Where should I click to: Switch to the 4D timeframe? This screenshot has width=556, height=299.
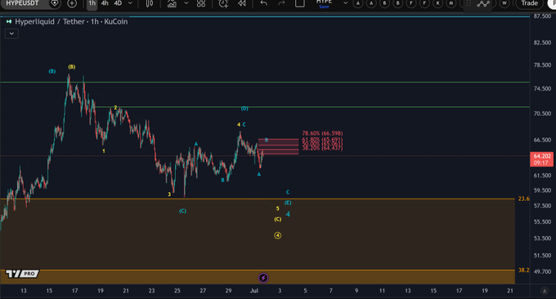(x=118, y=3)
